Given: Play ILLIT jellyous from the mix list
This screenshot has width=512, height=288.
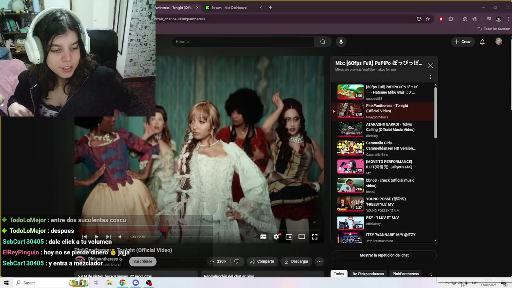Looking at the screenshot, I should click(384, 167).
